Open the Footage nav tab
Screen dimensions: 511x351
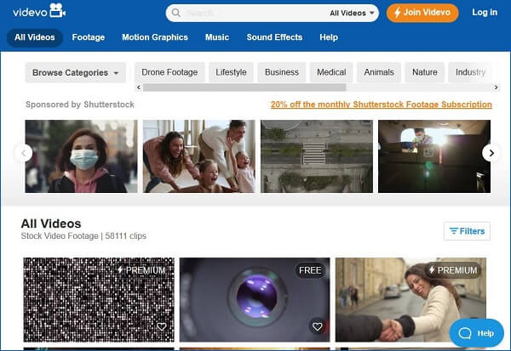89,37
